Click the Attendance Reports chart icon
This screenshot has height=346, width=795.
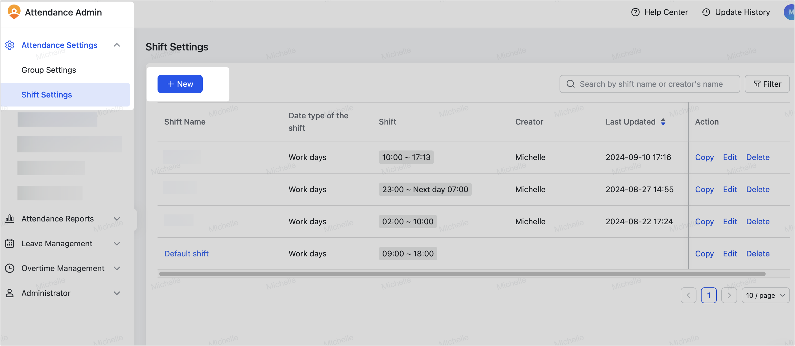[10, 218]
